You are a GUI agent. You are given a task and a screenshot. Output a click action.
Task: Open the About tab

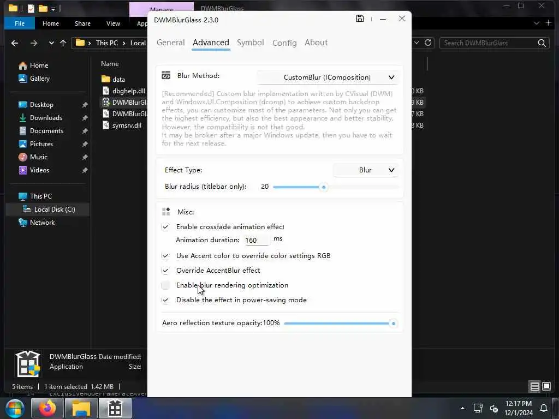click(316, 43)
